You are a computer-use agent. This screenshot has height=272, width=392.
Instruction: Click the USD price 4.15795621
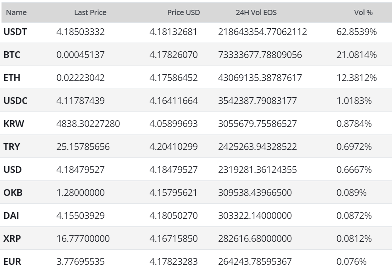click(173, 193)
